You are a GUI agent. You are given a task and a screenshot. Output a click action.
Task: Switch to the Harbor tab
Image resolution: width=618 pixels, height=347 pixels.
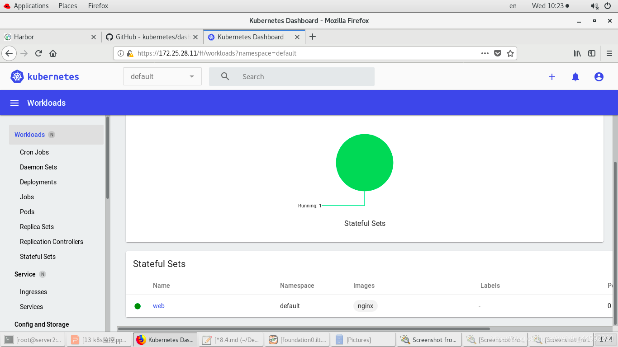pyautogui.click(x=51, y=37)
